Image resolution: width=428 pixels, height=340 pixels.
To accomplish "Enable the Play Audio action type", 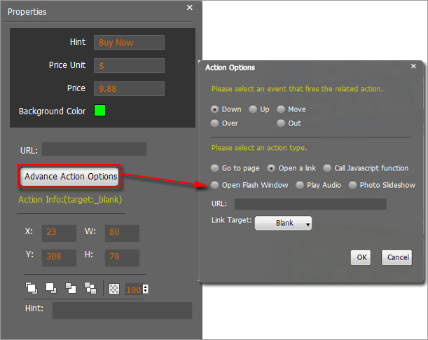I will click(x=300, y=185).
